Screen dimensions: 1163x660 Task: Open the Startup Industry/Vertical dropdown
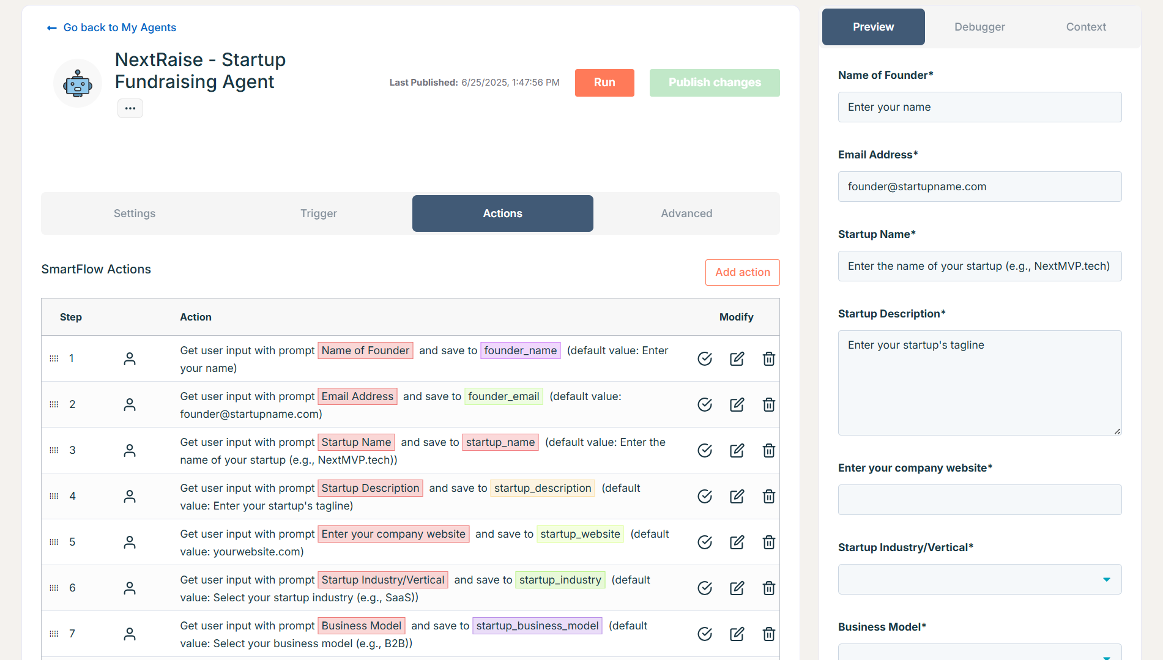click(x=979, y=579)
